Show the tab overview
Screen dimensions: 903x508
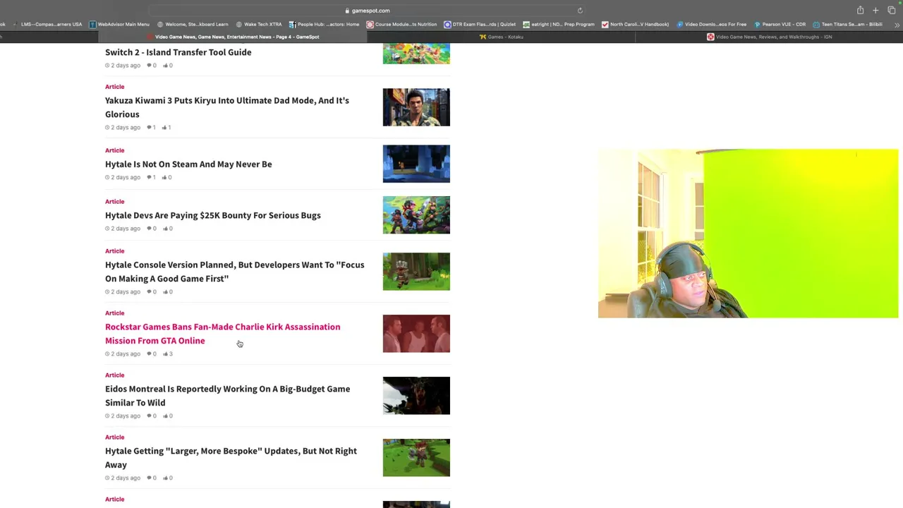891,11
